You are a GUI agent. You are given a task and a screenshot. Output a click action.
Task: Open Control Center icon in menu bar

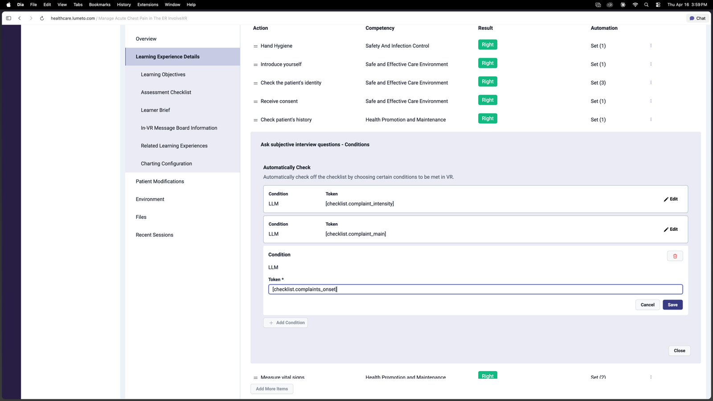(x=658, y=4)
